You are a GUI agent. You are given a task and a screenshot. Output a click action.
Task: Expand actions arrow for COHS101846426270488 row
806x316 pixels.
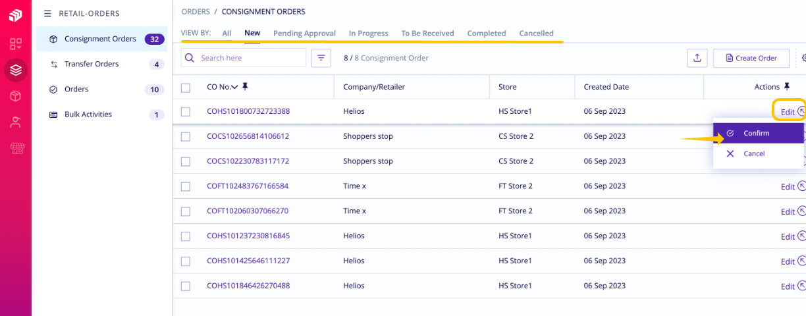(801, 286)
